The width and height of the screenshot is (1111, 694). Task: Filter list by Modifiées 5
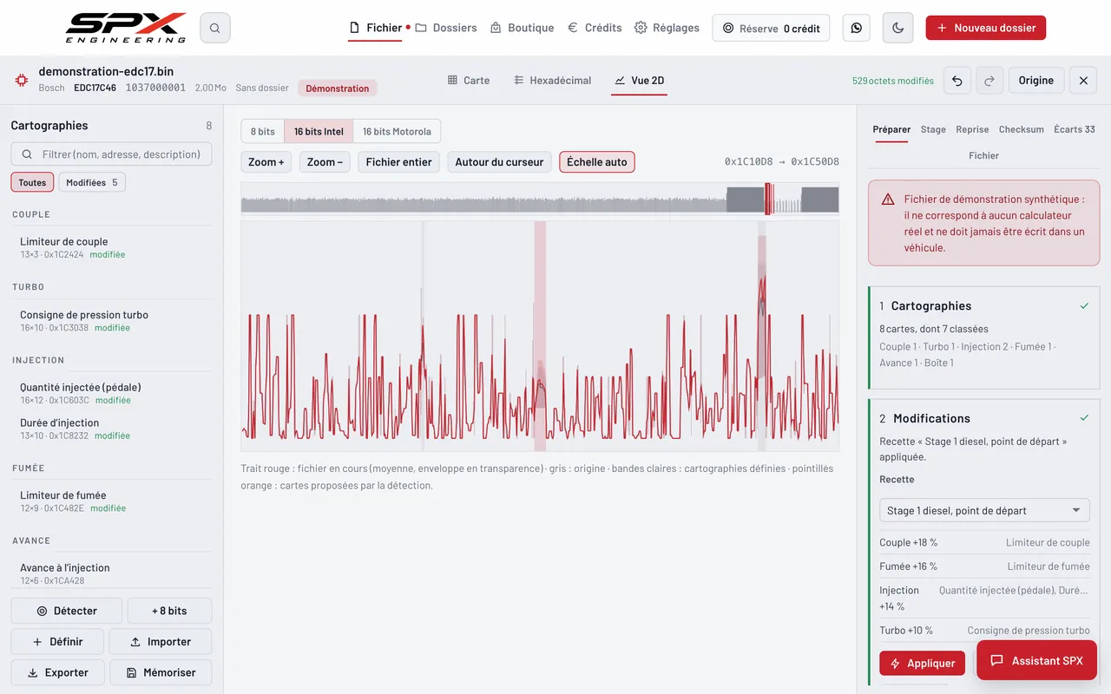tap(92, 182)
